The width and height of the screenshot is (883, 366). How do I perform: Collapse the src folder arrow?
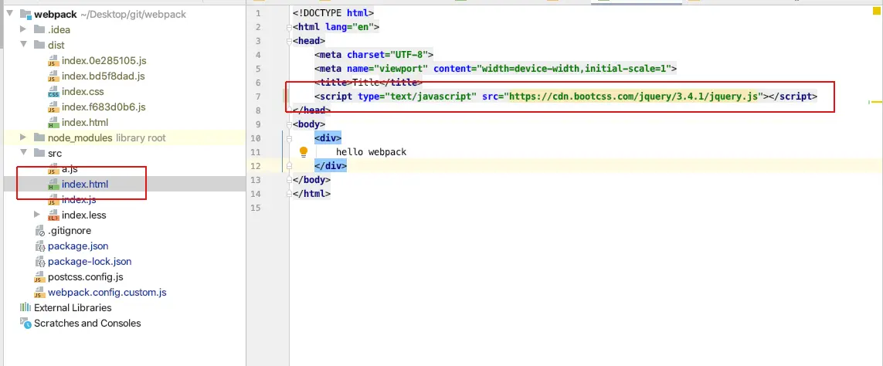coord(23,153)
